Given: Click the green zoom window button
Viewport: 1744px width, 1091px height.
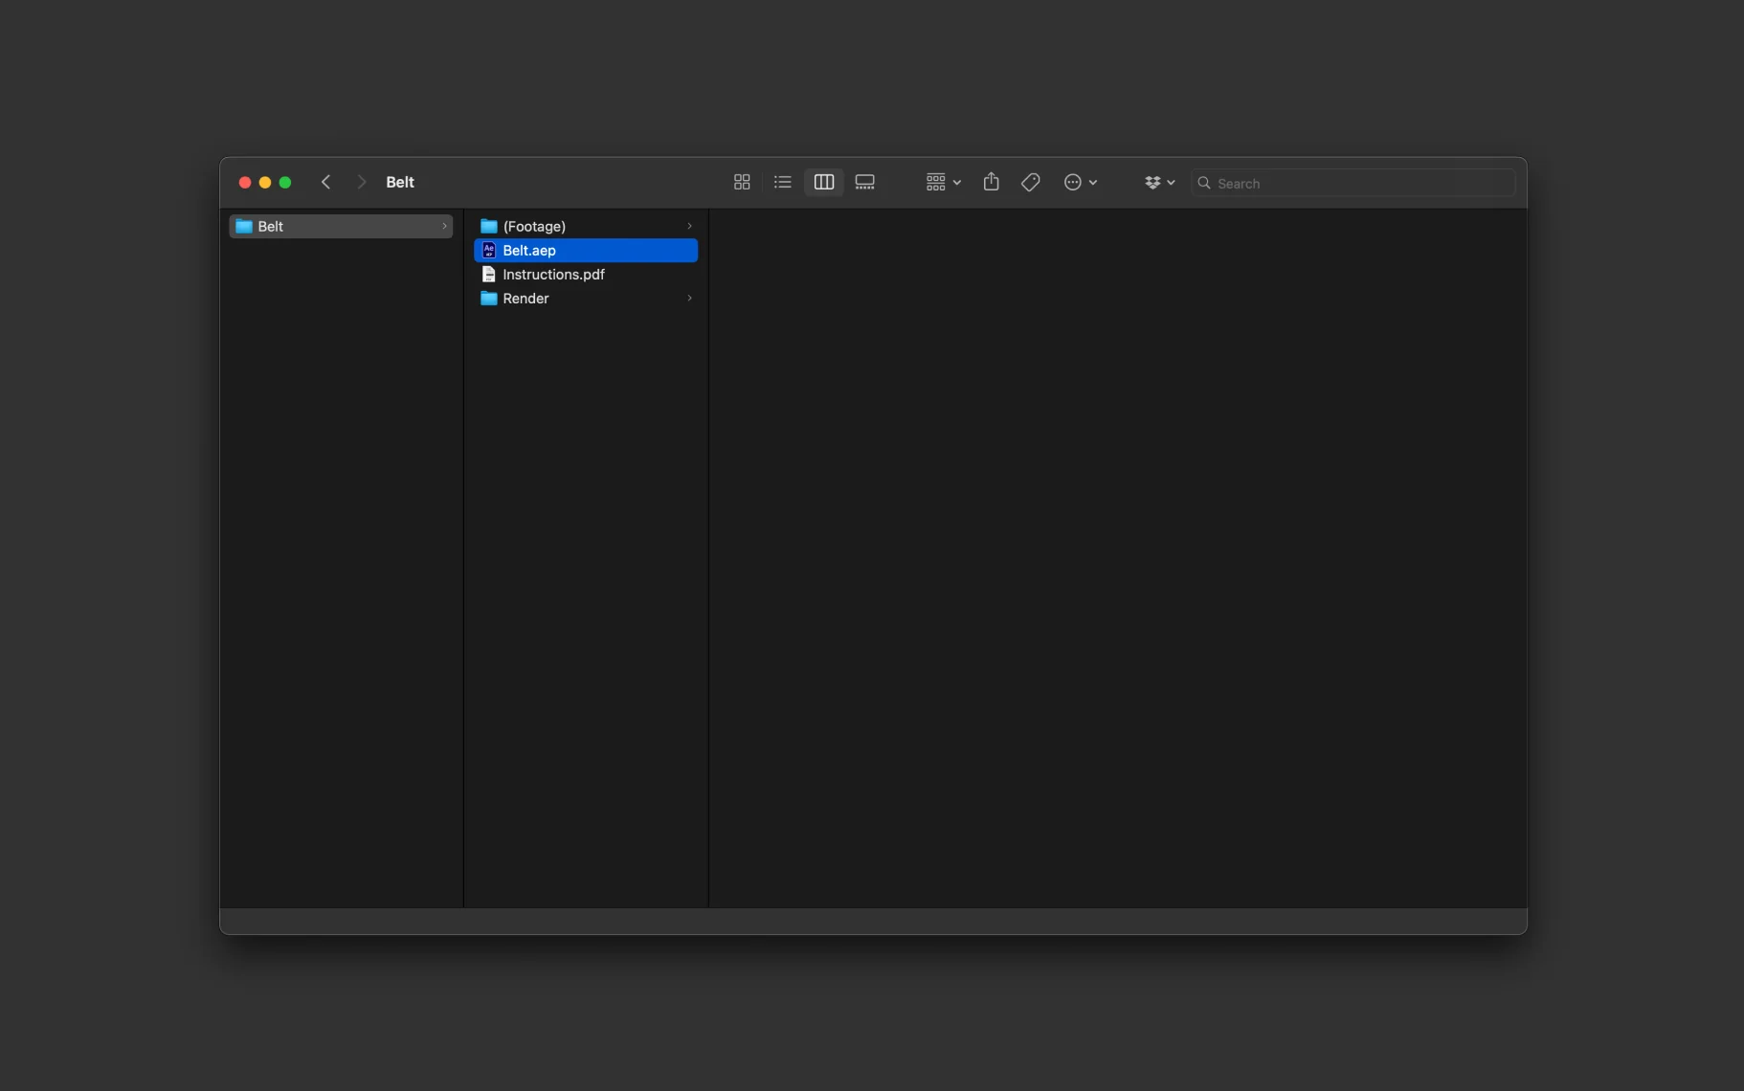Looking at the screenshot, I should click(285, 182).
